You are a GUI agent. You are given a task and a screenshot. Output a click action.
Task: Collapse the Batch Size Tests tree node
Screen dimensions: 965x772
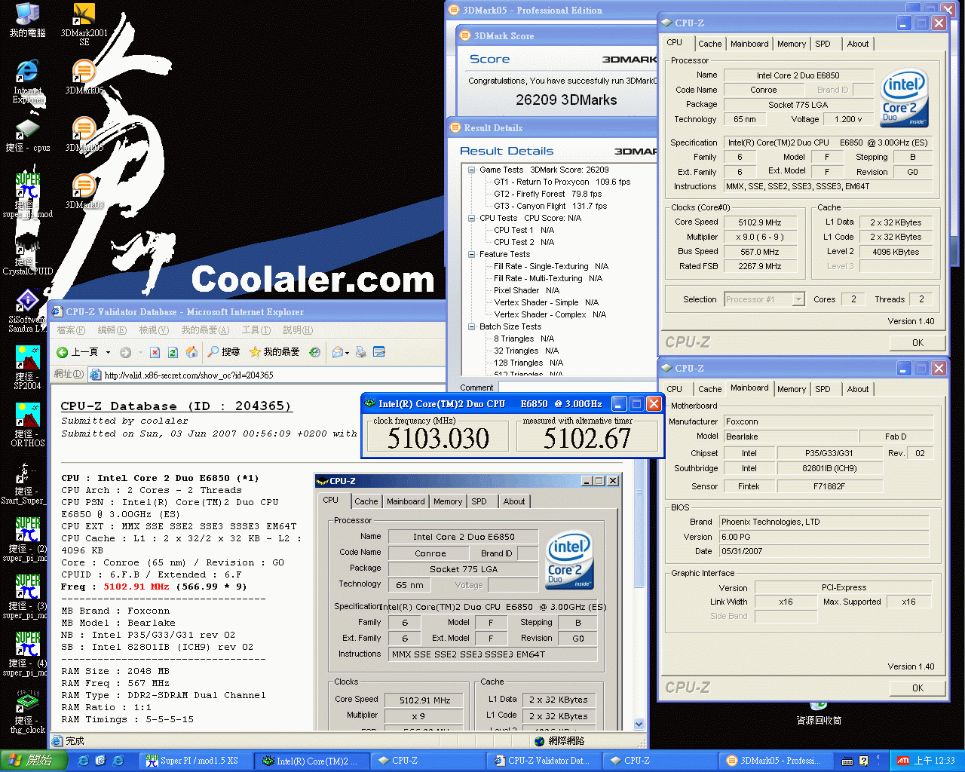[472, 326]
